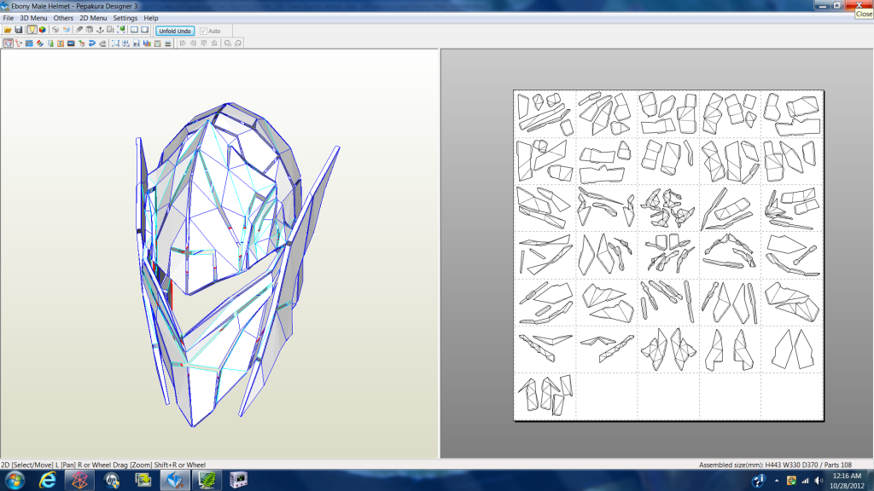This screenshot has width=874, height=491.
Task: Toggle the colored cube texture icon
Action: coord(43,30)
